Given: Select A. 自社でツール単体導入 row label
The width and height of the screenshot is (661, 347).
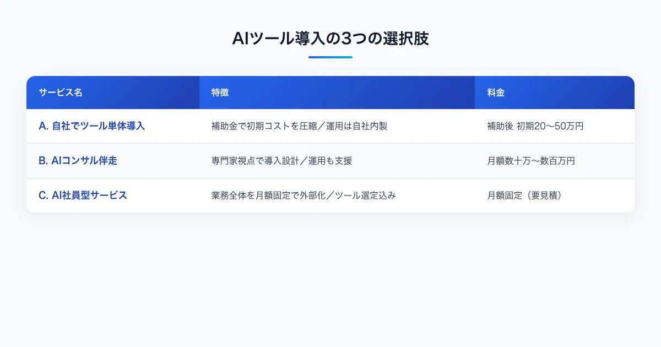Looking at the screenshot, I should click(92, 126).
